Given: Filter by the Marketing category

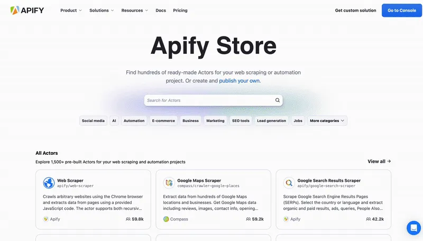Looking at the screenshot, I should click(215, 121).
